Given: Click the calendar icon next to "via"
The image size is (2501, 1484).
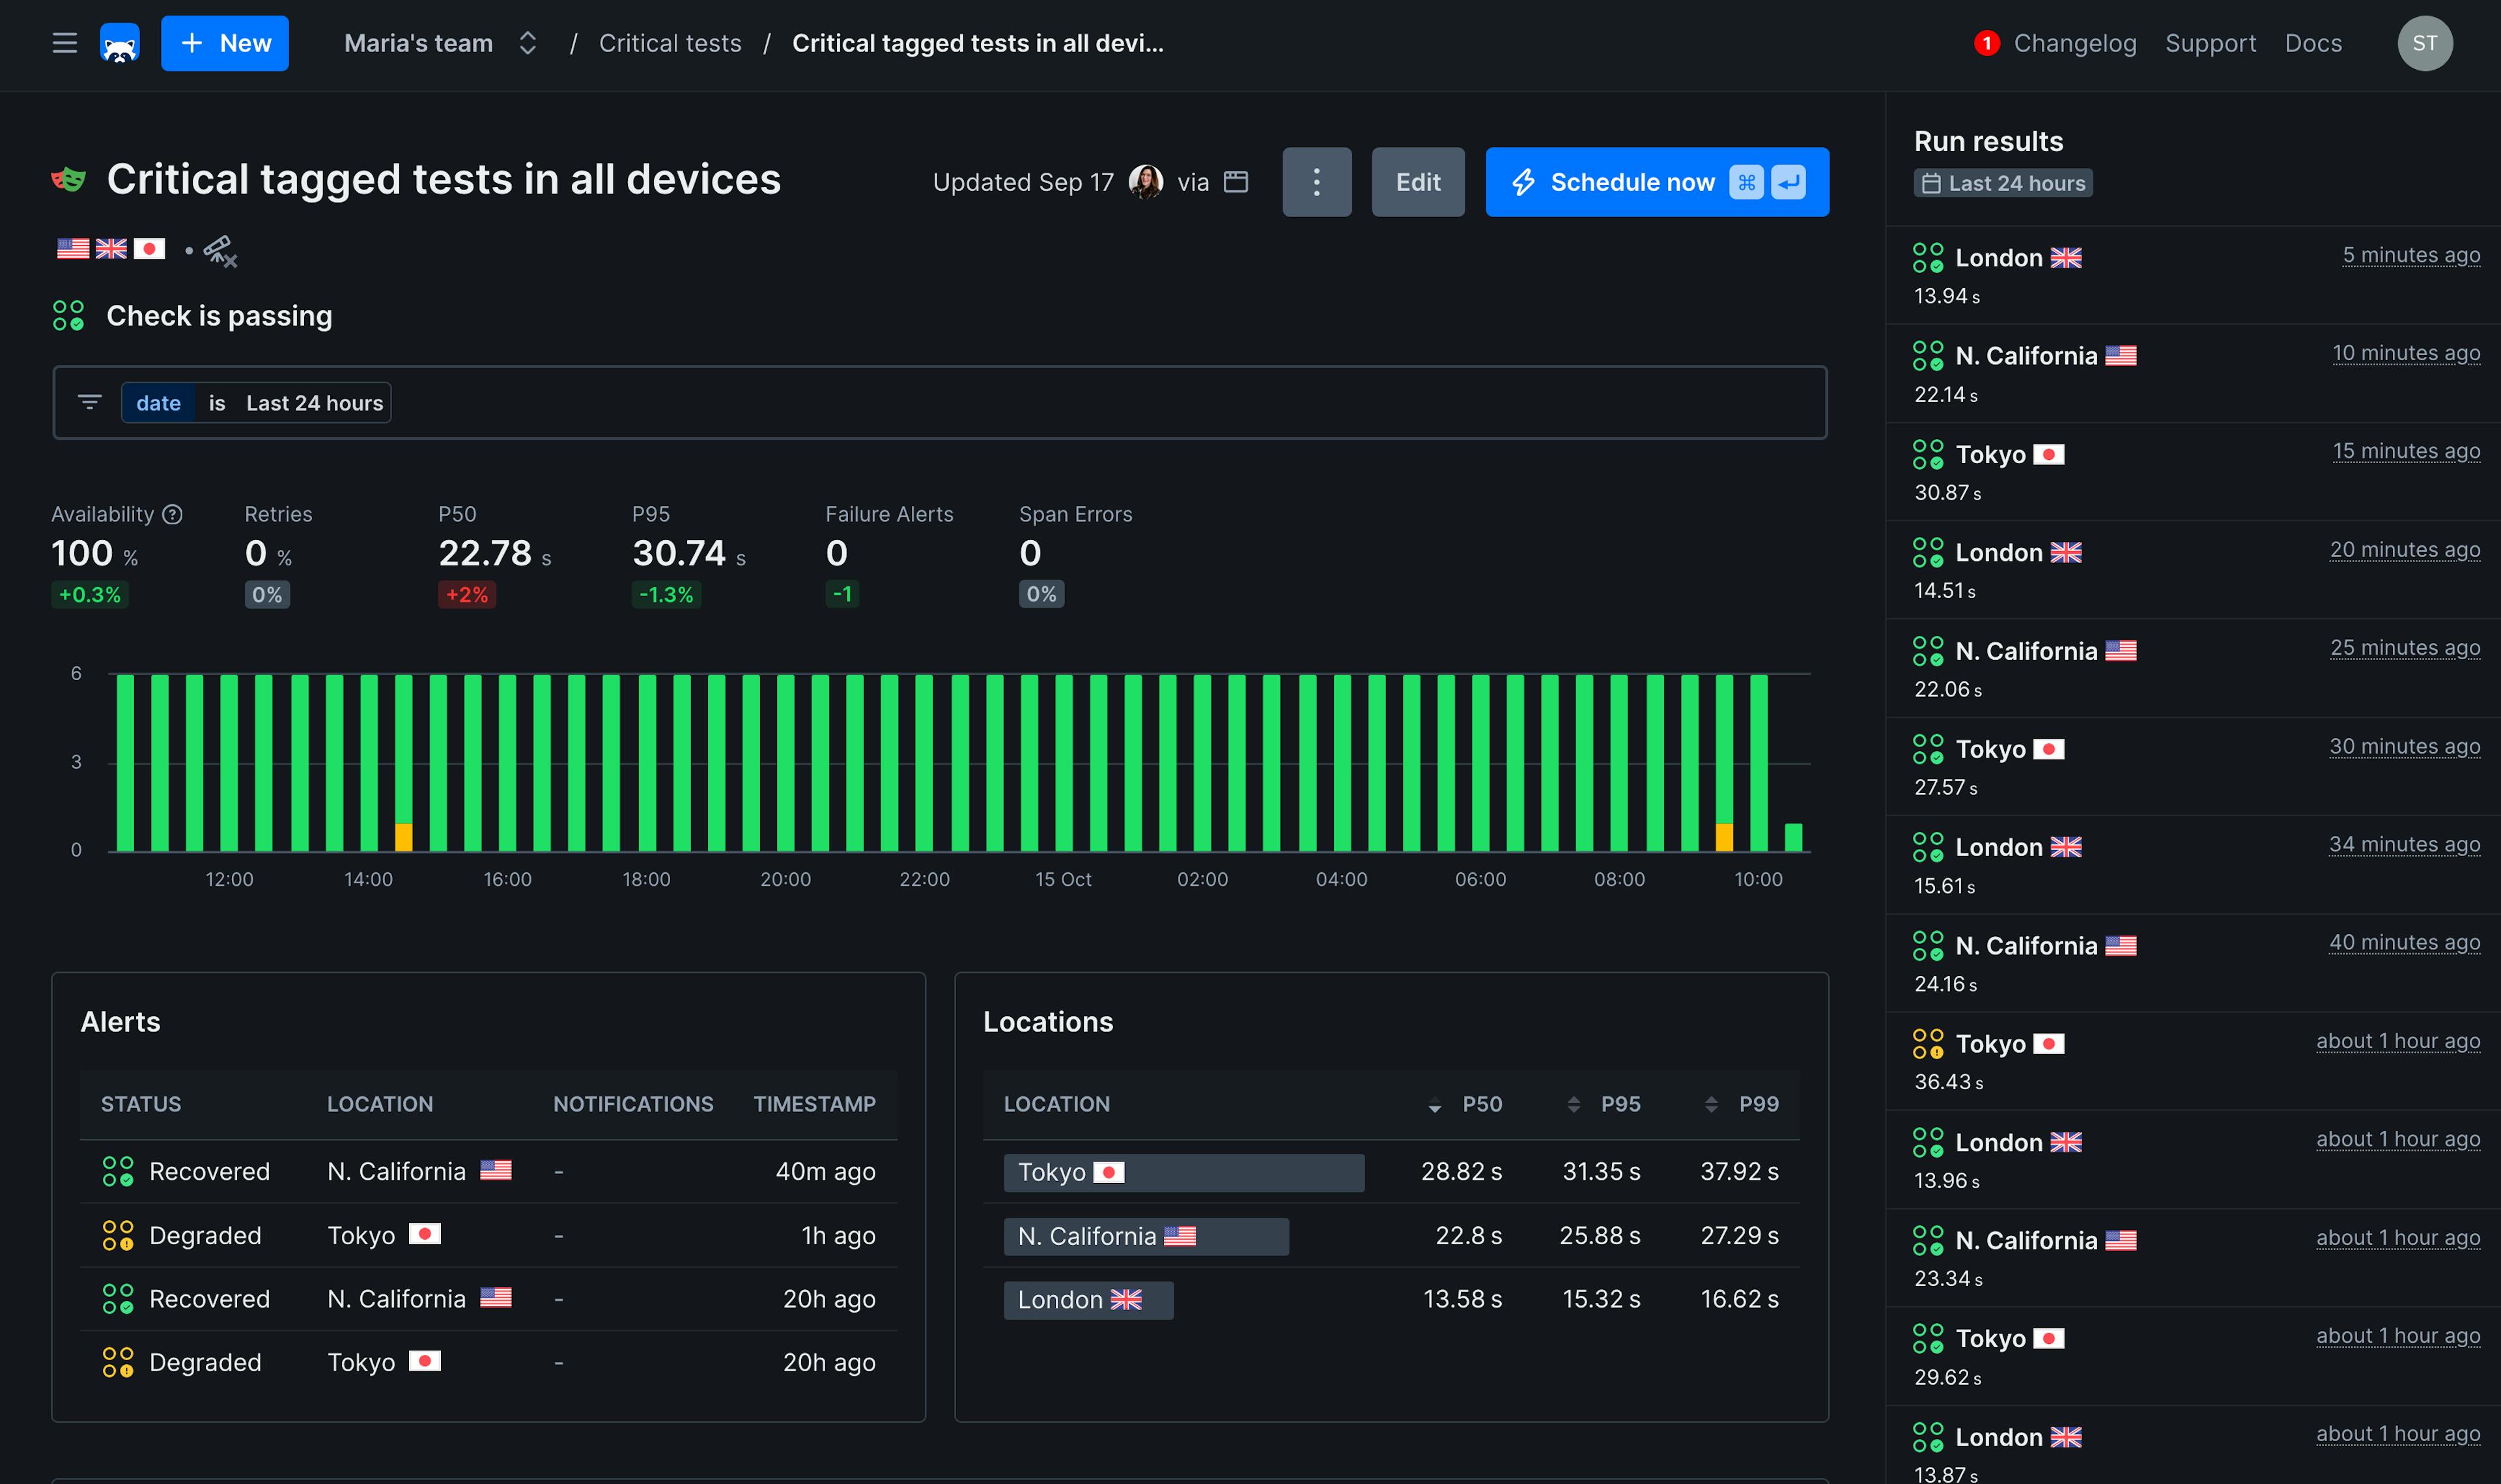Looking at the screenshot, I should [1236, 182].
